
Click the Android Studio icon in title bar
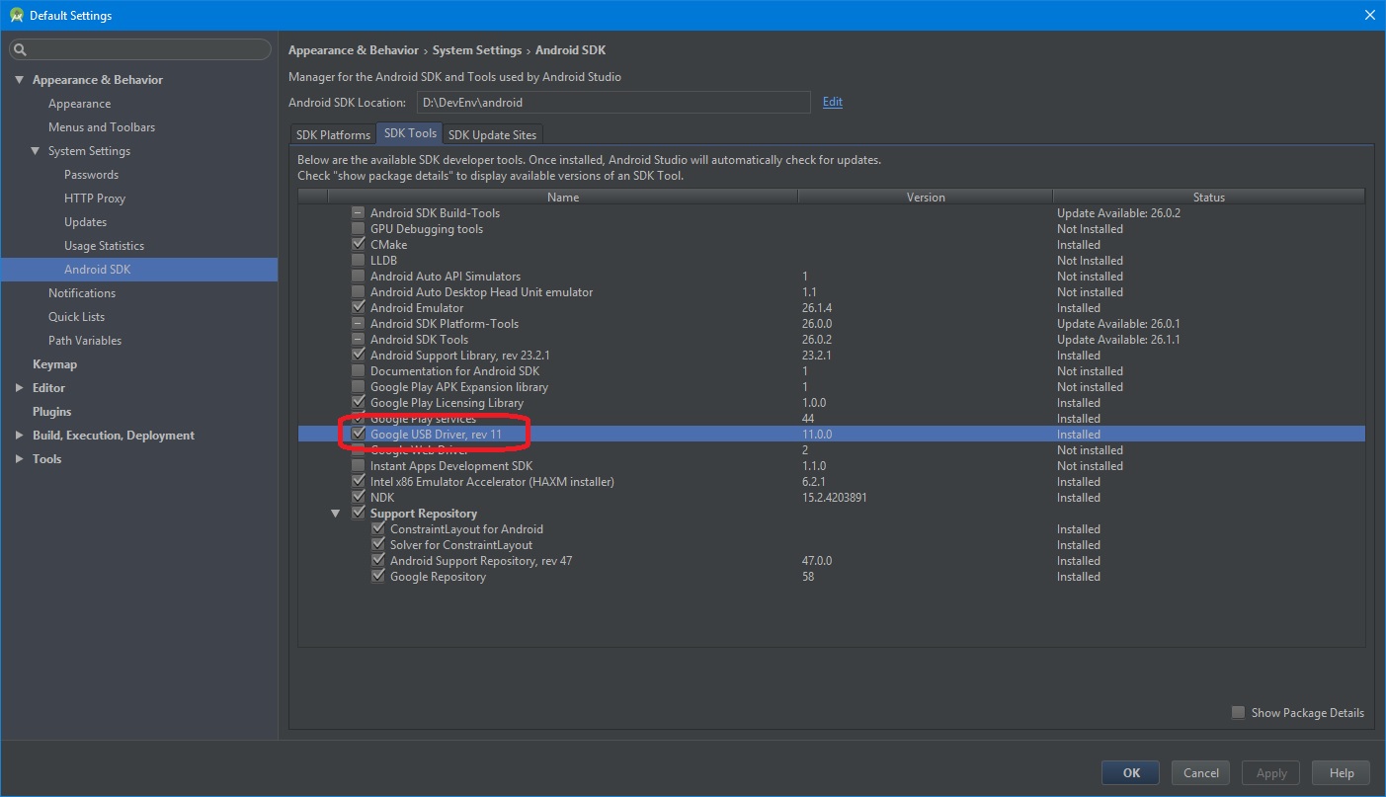coord(16,15)
